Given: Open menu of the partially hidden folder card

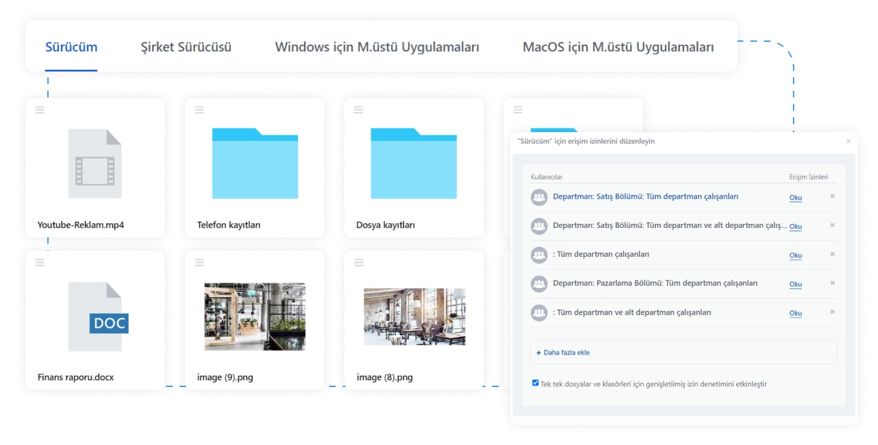Looking at the screenshot, I should (518, 110).
